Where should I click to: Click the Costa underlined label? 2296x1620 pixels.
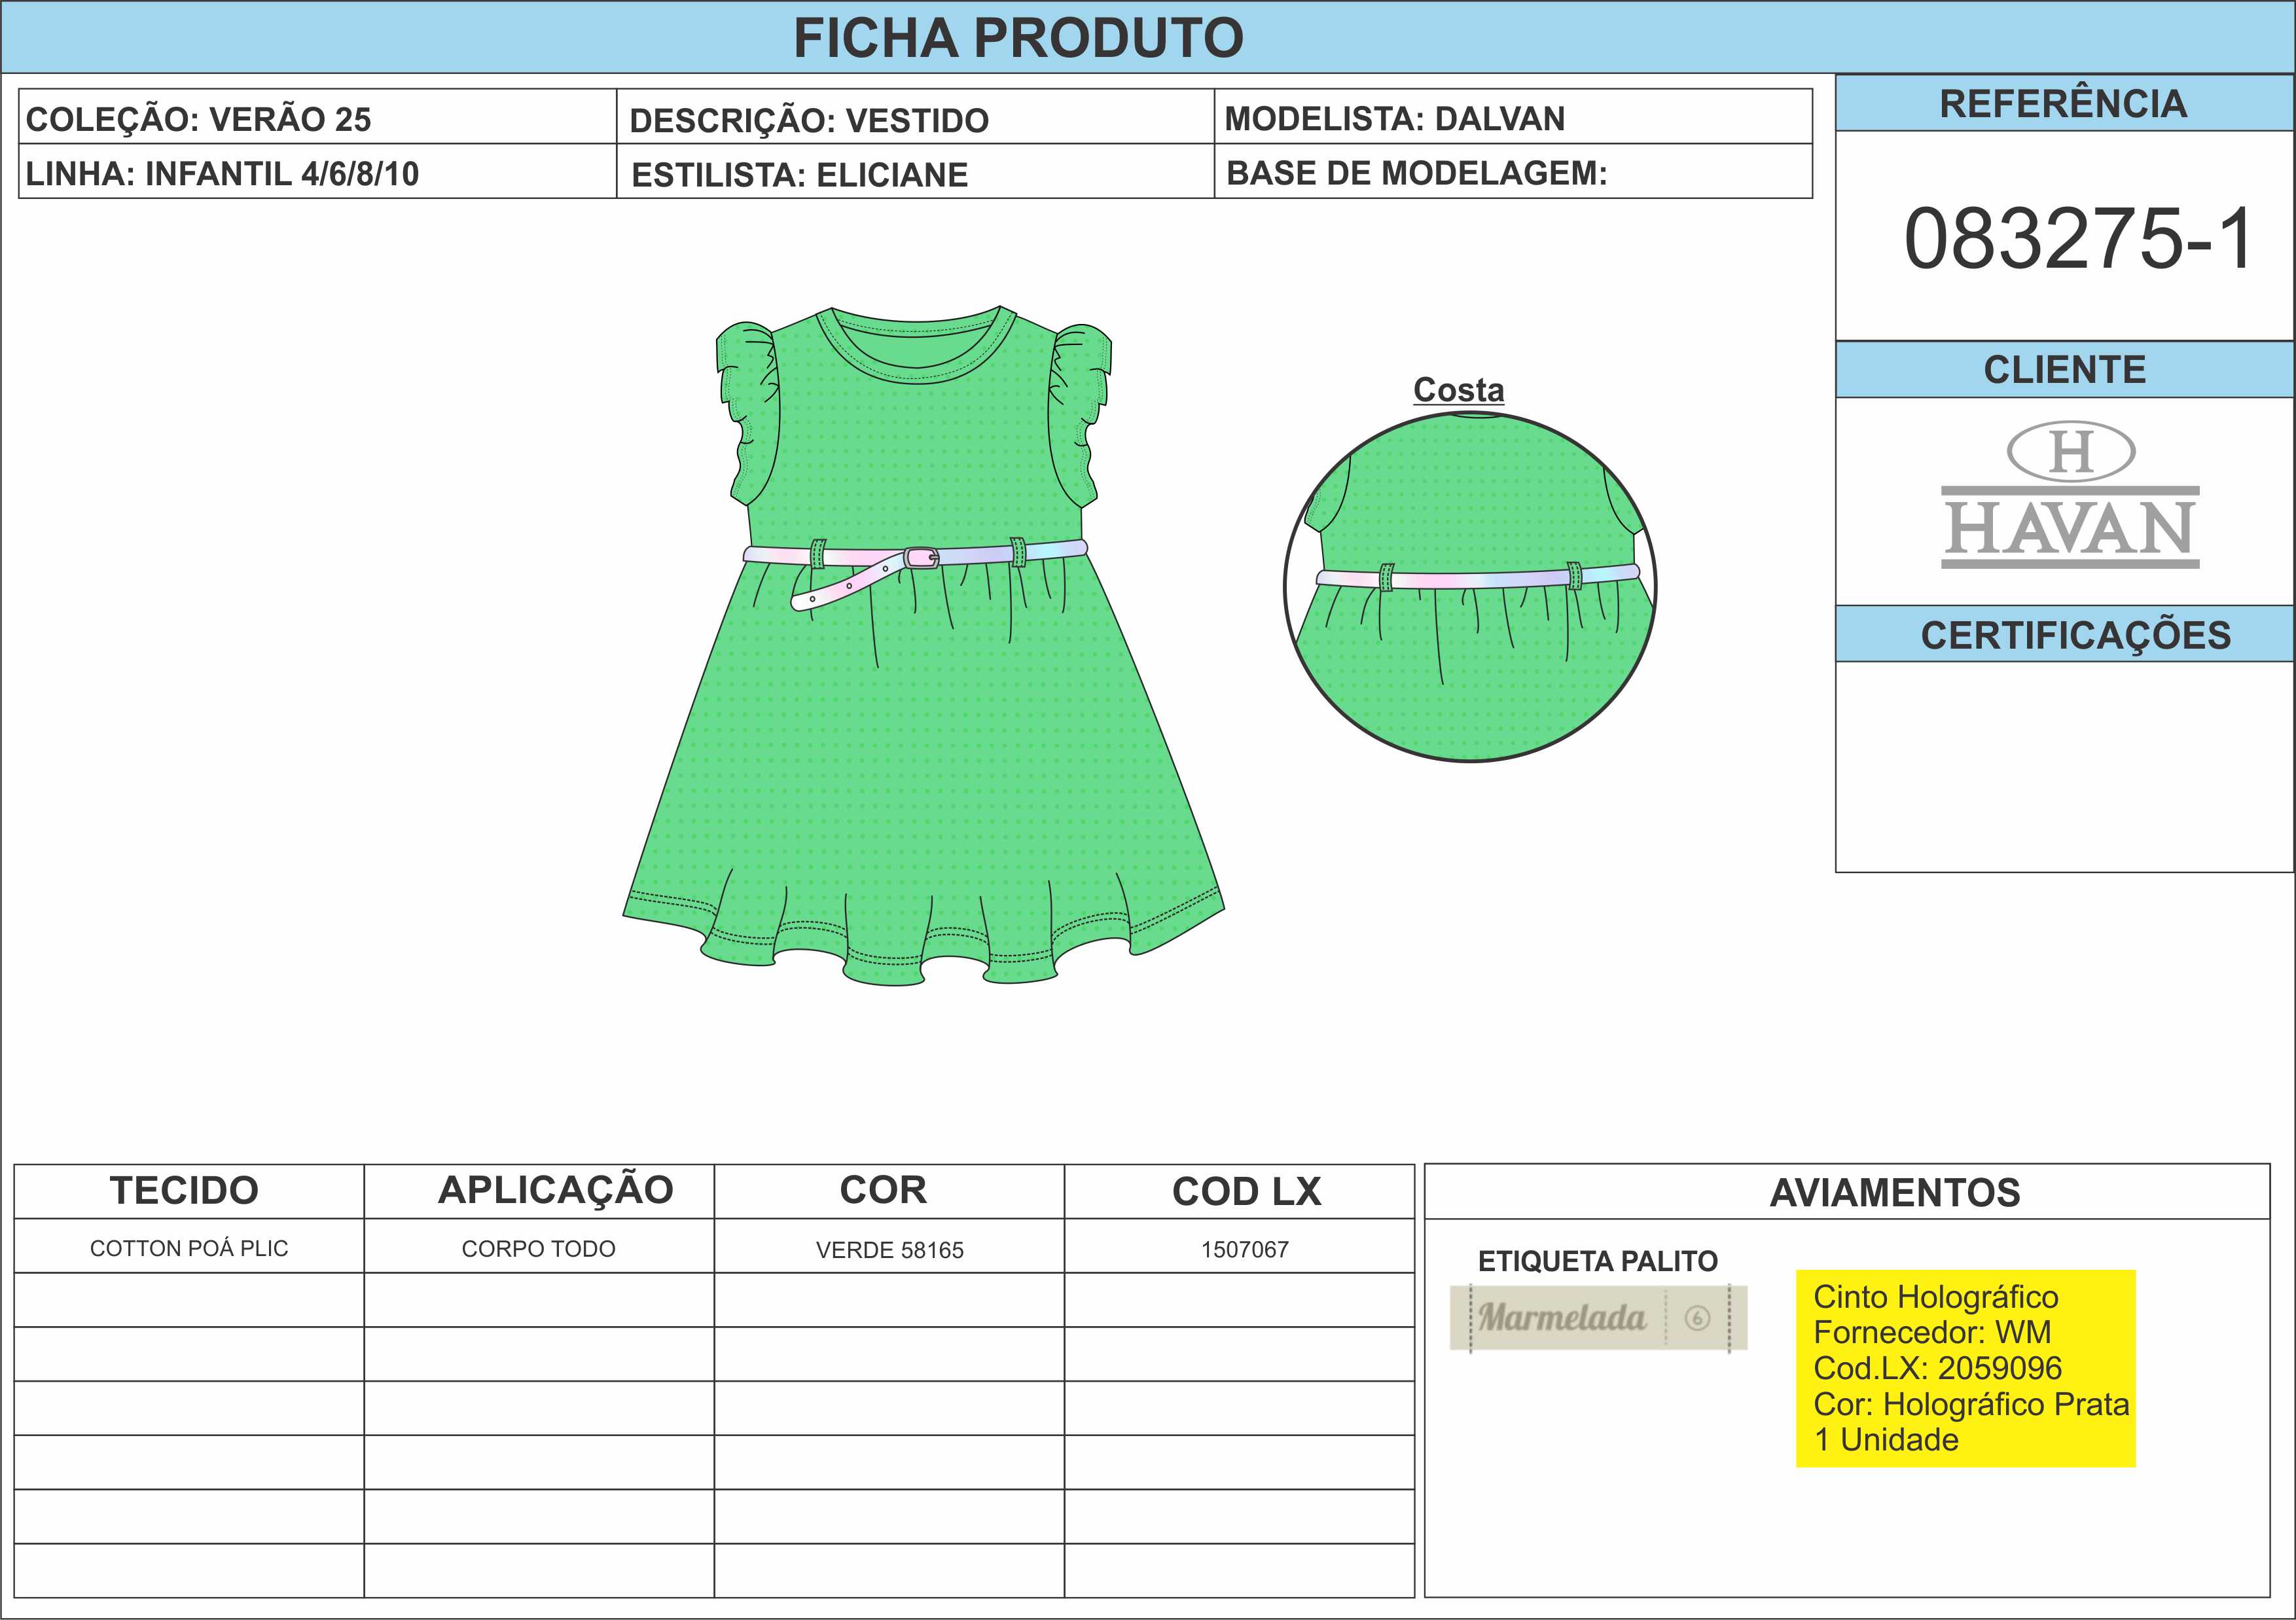pyautogui.click(x=1458, y=389)
